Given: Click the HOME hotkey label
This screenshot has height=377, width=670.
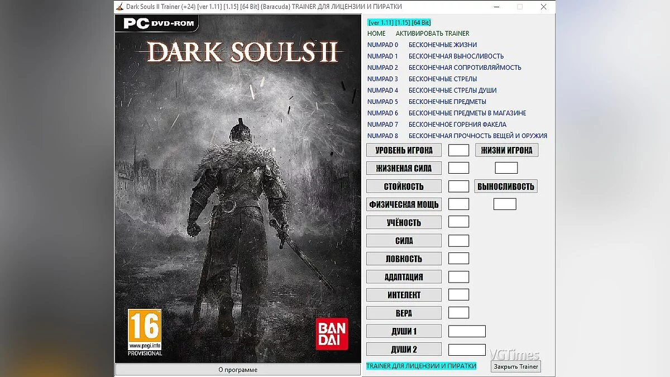Looking at the screenshot, I should [x=376, y=33].
